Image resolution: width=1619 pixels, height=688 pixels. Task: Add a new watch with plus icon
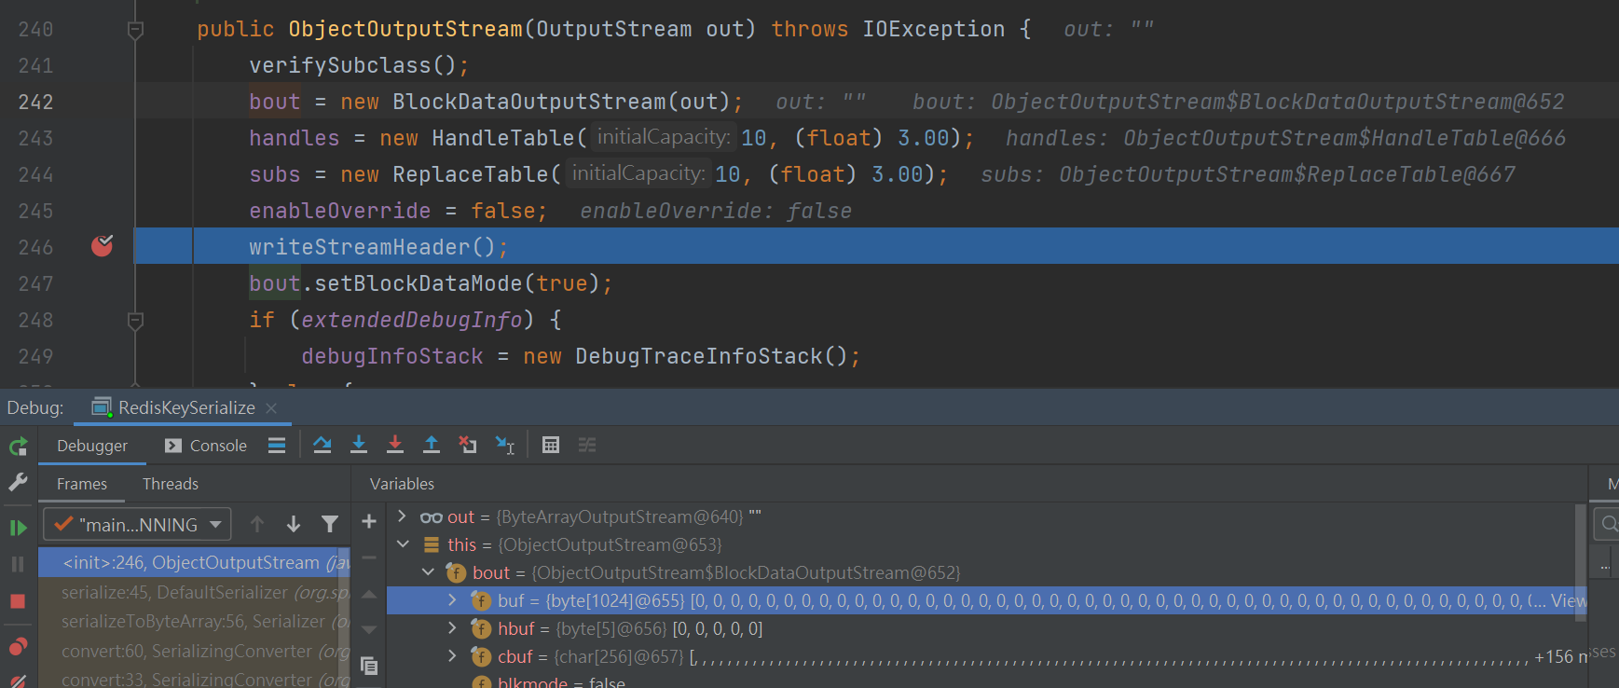tap(369, 521)
